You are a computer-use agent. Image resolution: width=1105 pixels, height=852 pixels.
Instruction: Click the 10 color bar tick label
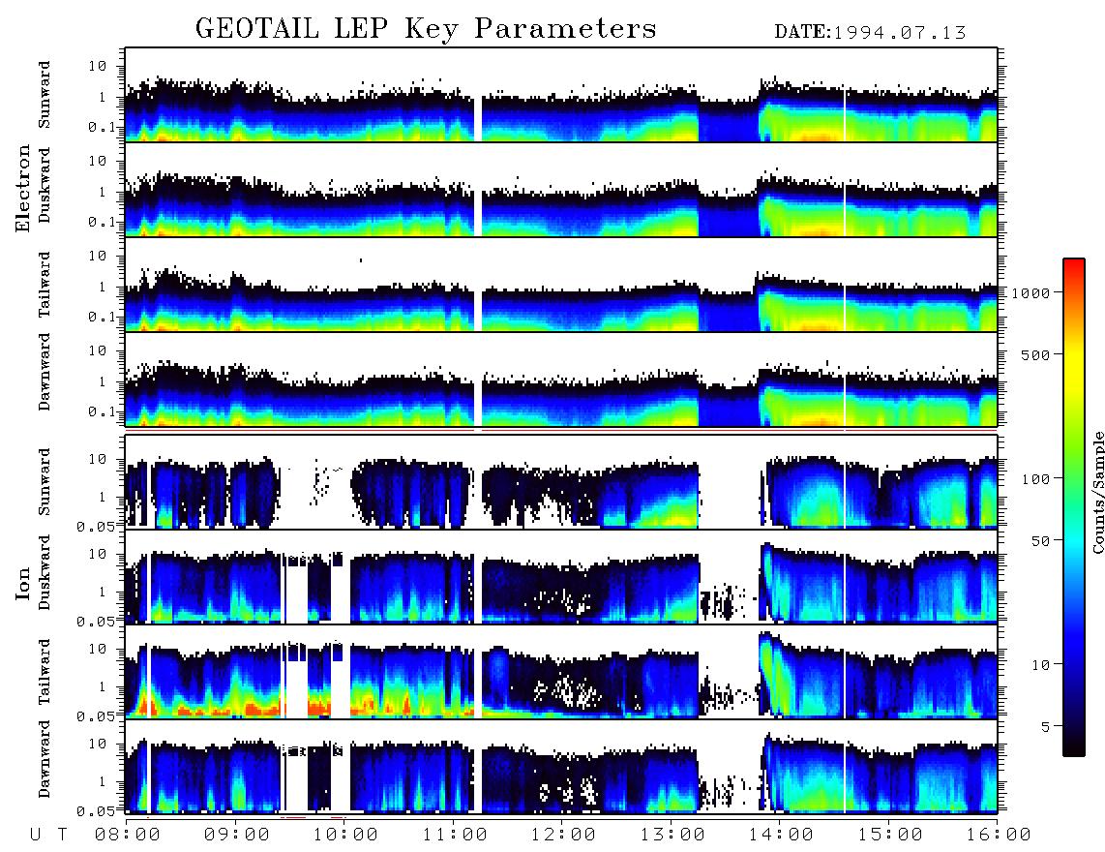(x=1039, y=665)
